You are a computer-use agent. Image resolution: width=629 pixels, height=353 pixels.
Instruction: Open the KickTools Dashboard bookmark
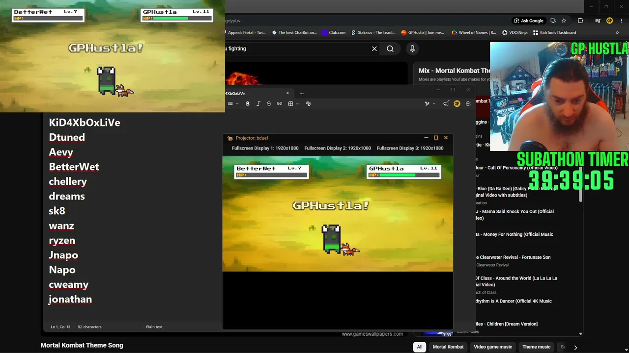554,33
